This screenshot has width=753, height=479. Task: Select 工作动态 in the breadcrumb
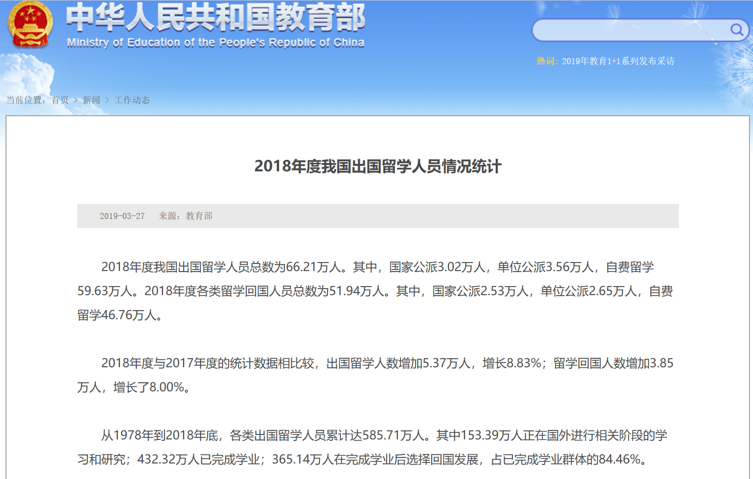pyautogui.click(x=132, y=100)
